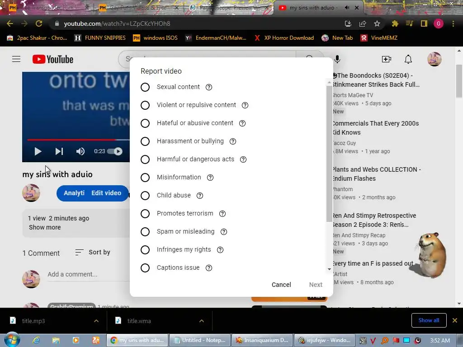Select Infringes my rights radio button
The width and height of the screenshot is (463, 347).
145,249
